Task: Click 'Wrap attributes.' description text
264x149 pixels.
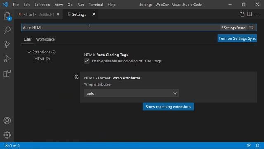Action: (x=98, y=84)
